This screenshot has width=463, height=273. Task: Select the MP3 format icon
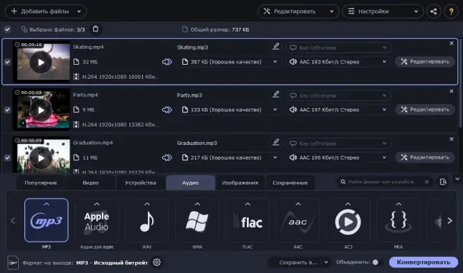point(46,220)
